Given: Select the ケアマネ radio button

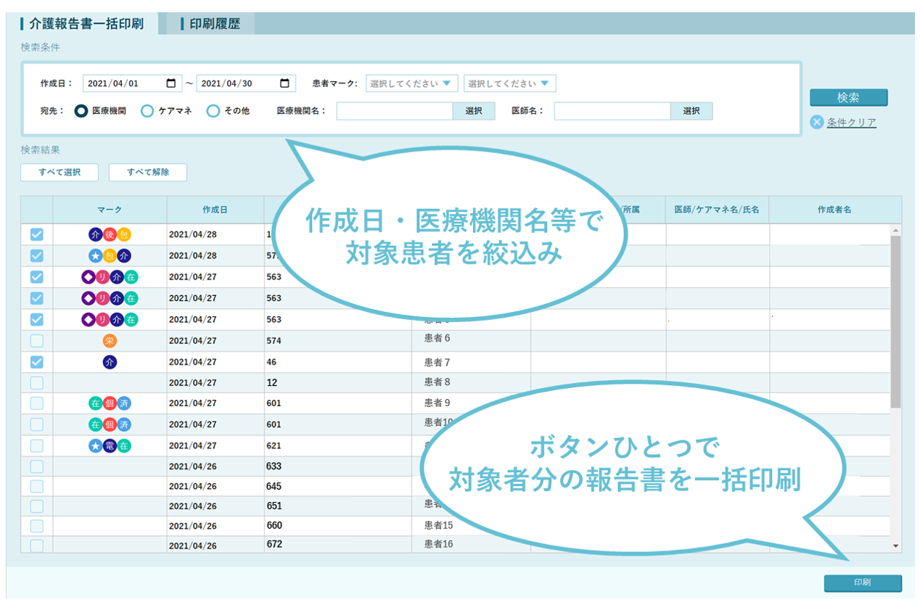Looking at the screenshot, I should coord(147,111).
